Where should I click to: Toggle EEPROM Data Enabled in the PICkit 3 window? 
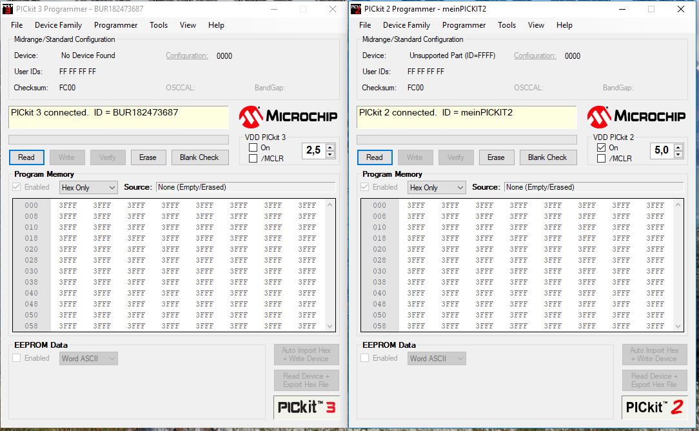(17, 358)
